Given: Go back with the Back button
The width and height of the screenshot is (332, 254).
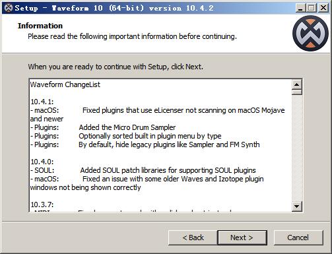Looking at the screenshot, I should (193, 238).
